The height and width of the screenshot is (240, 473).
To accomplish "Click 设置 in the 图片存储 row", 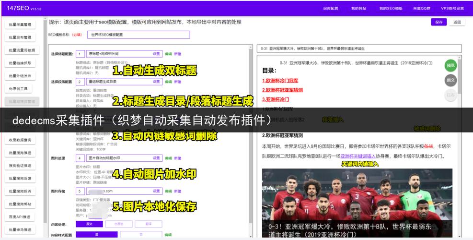I will [156, 191].
